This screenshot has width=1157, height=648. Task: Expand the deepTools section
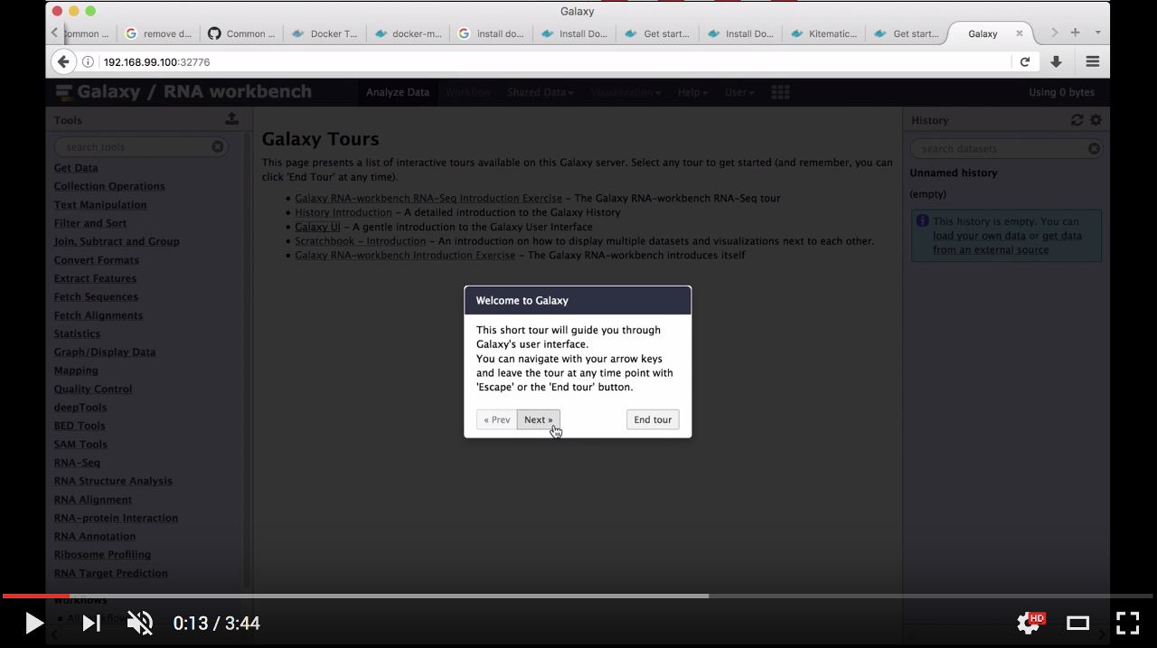80,408
